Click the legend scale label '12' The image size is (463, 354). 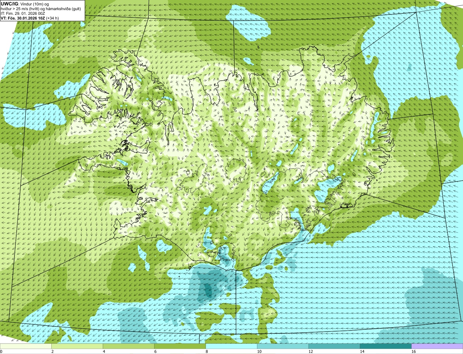coord(310,351)
